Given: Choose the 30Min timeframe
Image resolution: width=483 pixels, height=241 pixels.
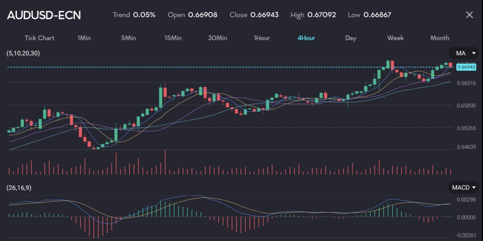Looking at the screenshot, I should (x=217, y=38).
